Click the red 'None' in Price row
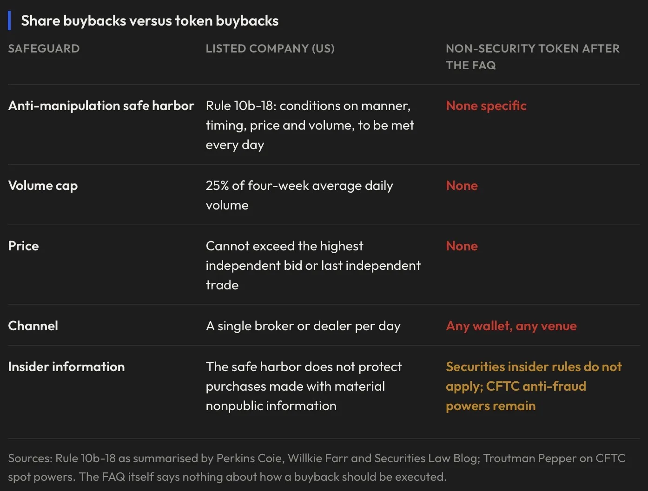The width and height of the screenshot is (648, 491). [462, 246]
